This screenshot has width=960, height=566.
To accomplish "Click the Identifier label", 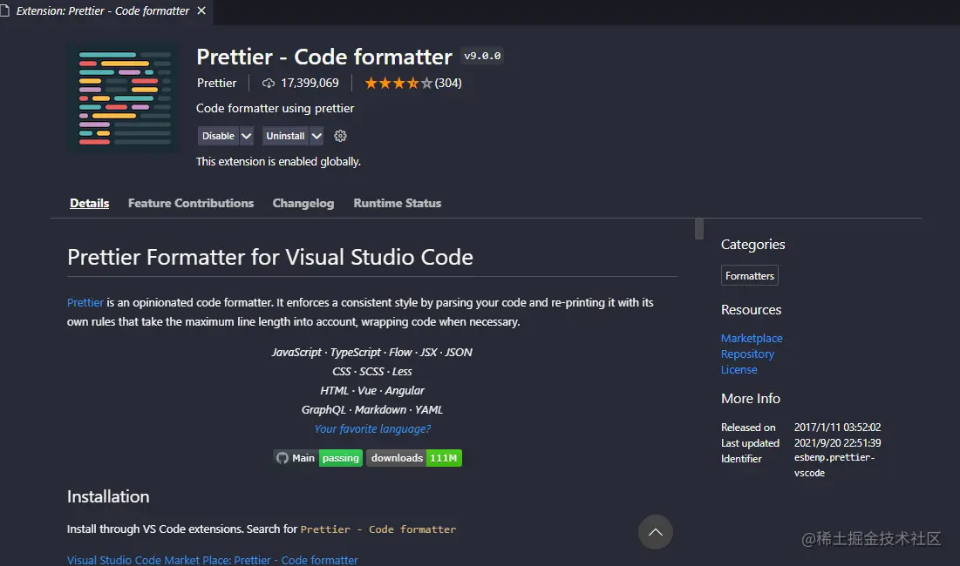I will coord(741,459).
